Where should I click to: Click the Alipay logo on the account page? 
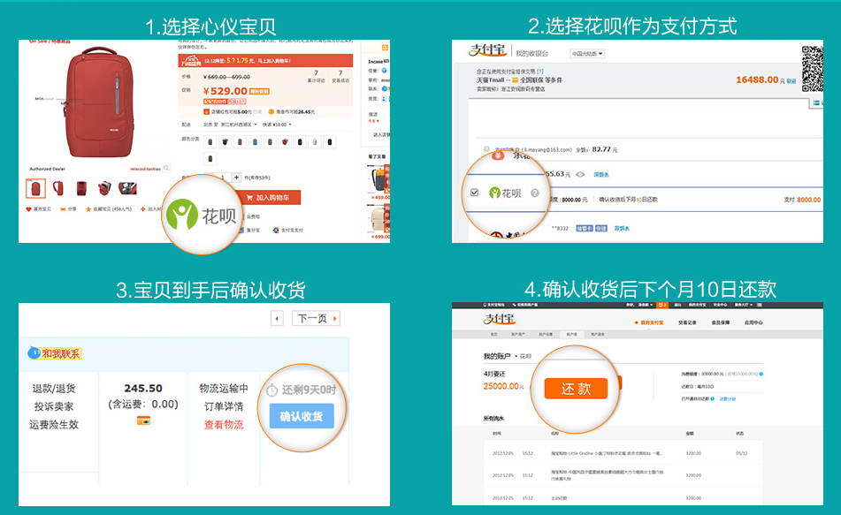500,320
